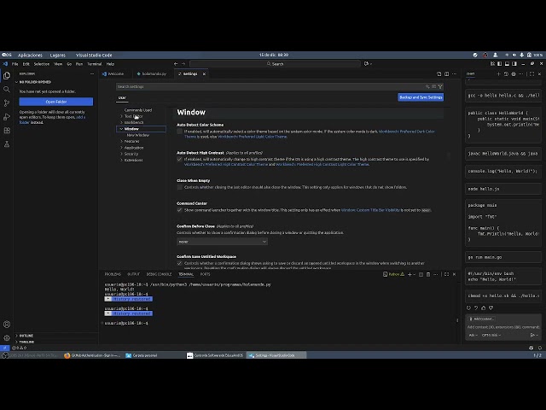Split the terminal
546x410 pixels.
click(421, 274)
